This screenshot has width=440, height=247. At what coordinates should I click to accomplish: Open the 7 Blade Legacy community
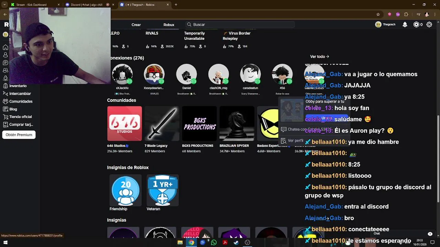162,123
